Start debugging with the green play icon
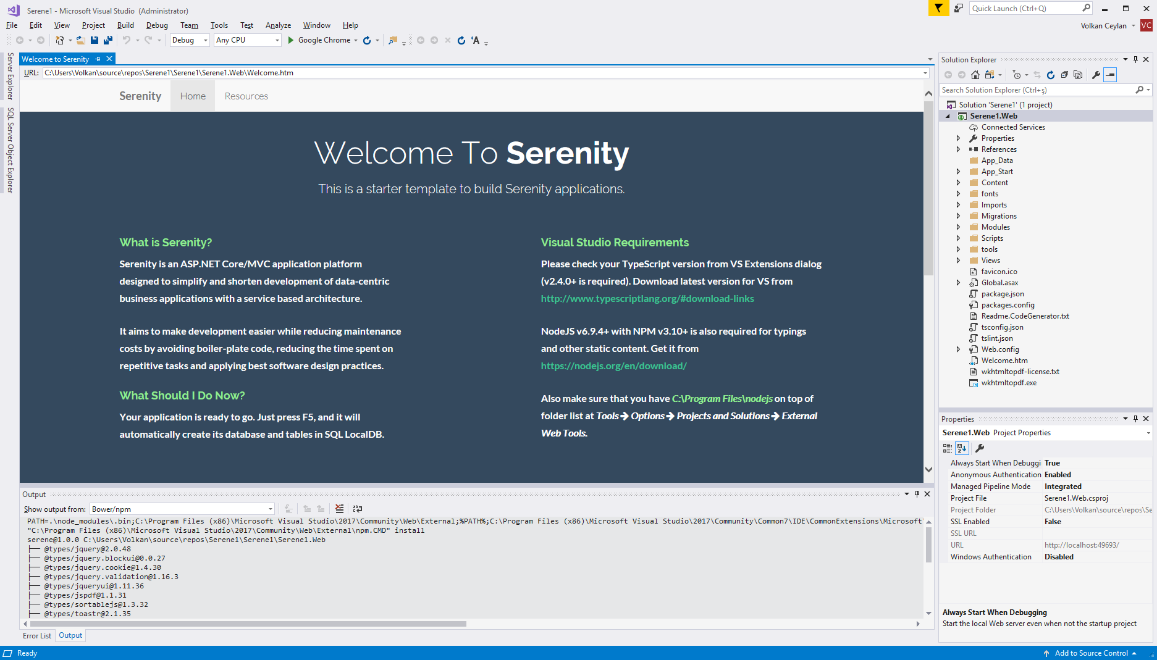Image resolution: width=1157 pixels, height=660 pixels. tap(290, 40)
